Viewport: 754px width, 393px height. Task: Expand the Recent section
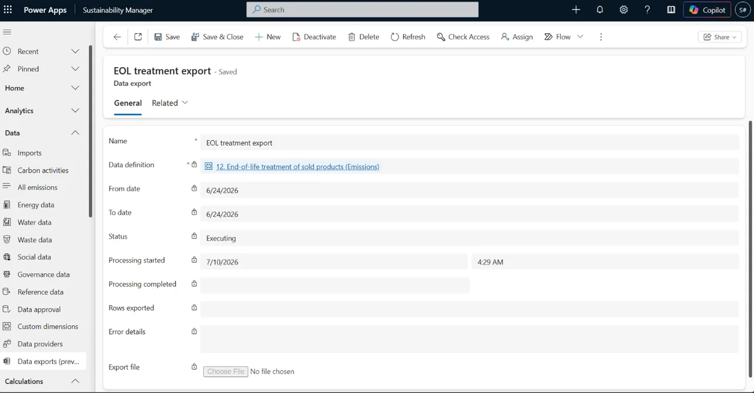75,51
